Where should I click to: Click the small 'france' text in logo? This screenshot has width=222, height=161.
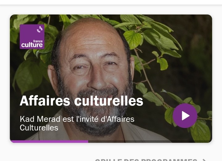click(x=38, y=41)
